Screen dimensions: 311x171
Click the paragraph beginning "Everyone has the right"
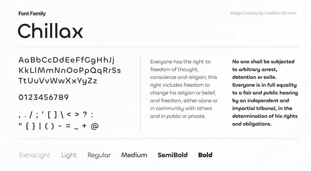point(184,89)
